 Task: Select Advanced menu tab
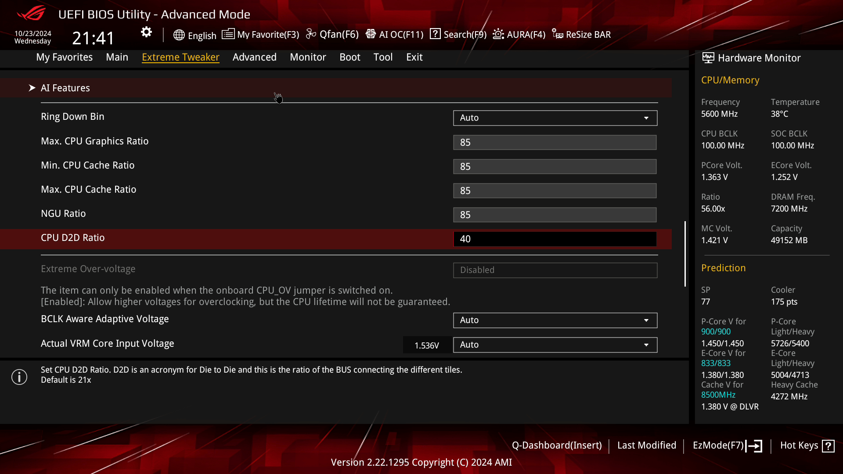click(x=255, y=57)
